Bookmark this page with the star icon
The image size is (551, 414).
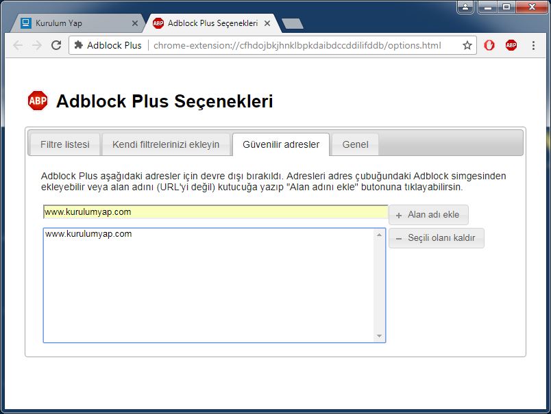467,45
